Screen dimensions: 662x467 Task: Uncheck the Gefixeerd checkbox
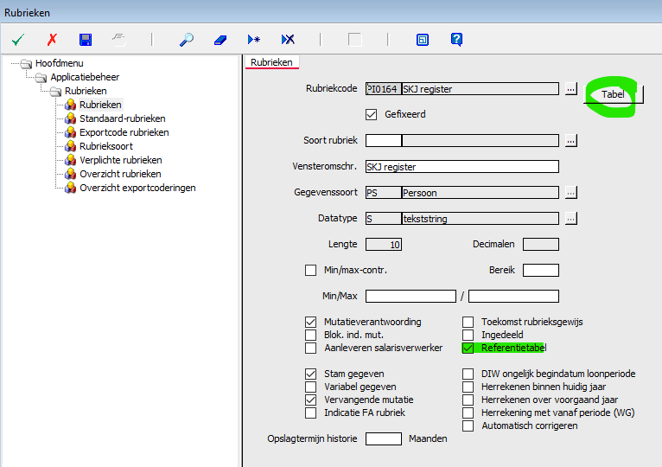click(x=372, y=114)
